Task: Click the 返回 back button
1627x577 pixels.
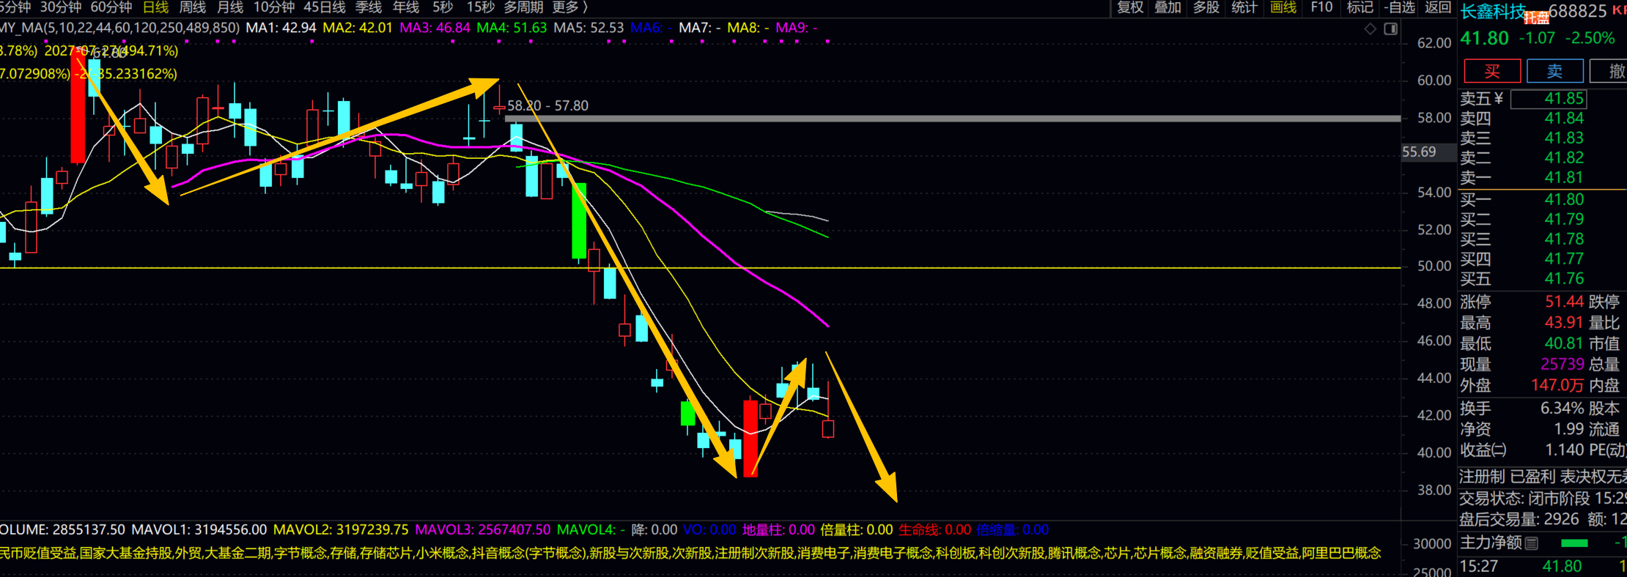Action: click(1438, 7)
